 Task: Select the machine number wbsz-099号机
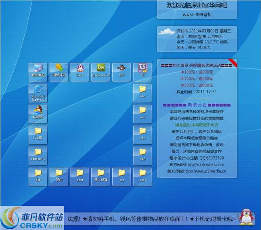click(x=197, y=14)
